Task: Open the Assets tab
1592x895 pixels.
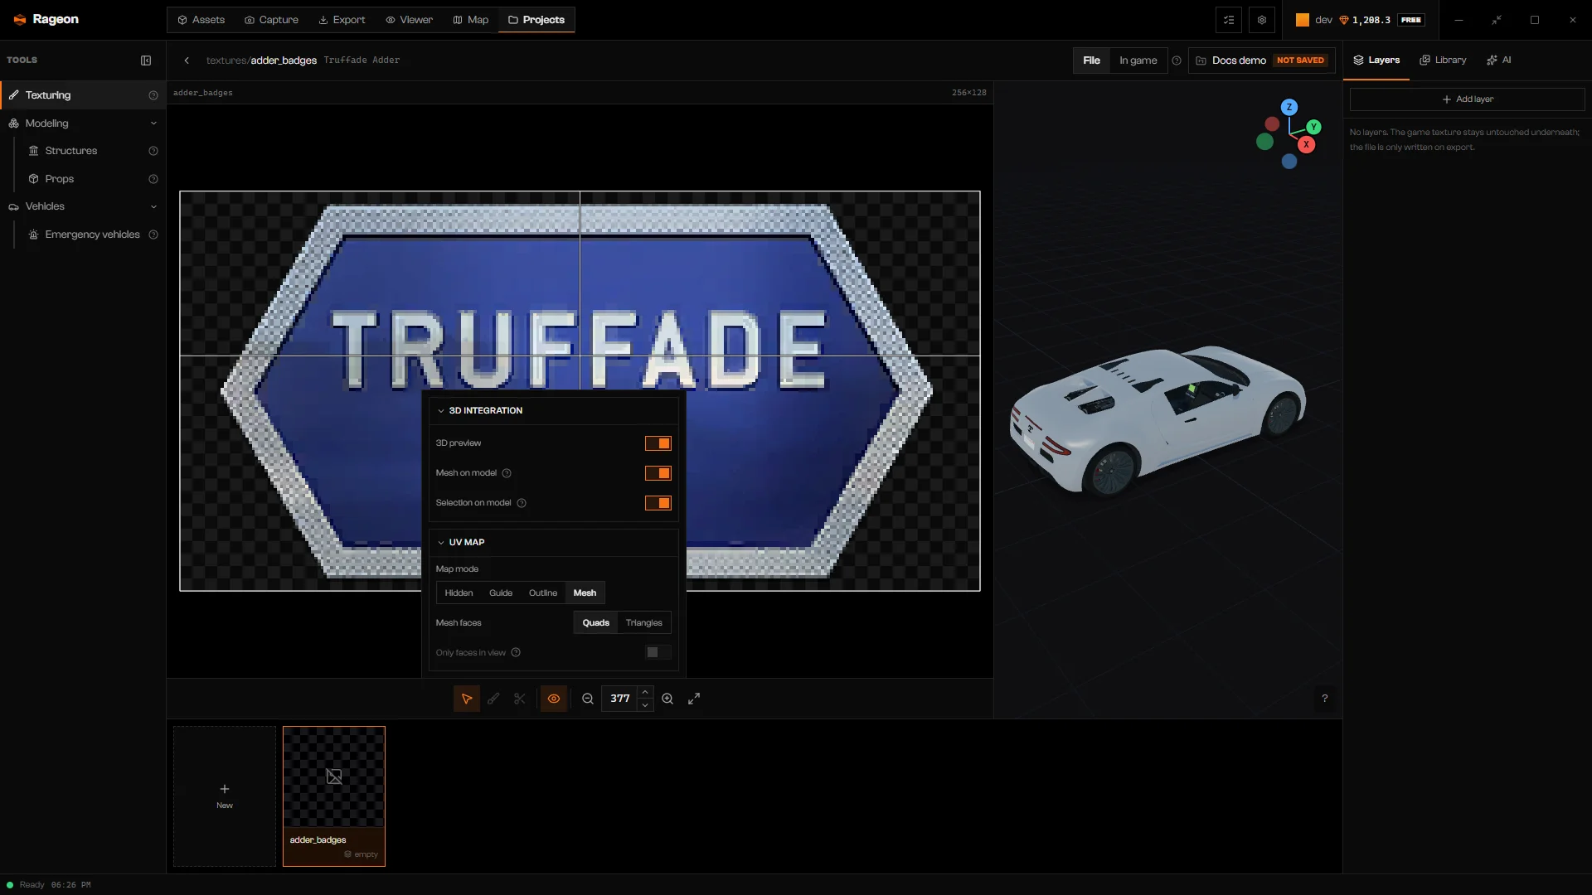Action: point(201,20)
